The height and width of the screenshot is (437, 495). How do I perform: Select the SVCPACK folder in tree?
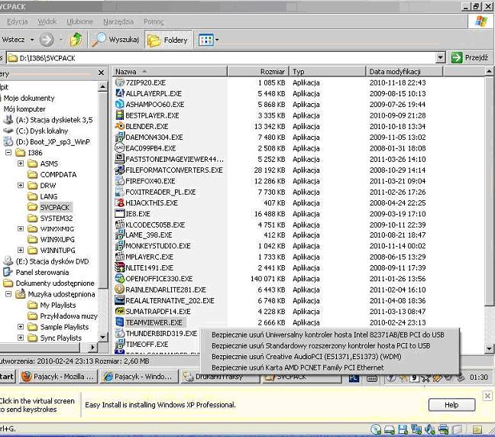tap(54, 208)
